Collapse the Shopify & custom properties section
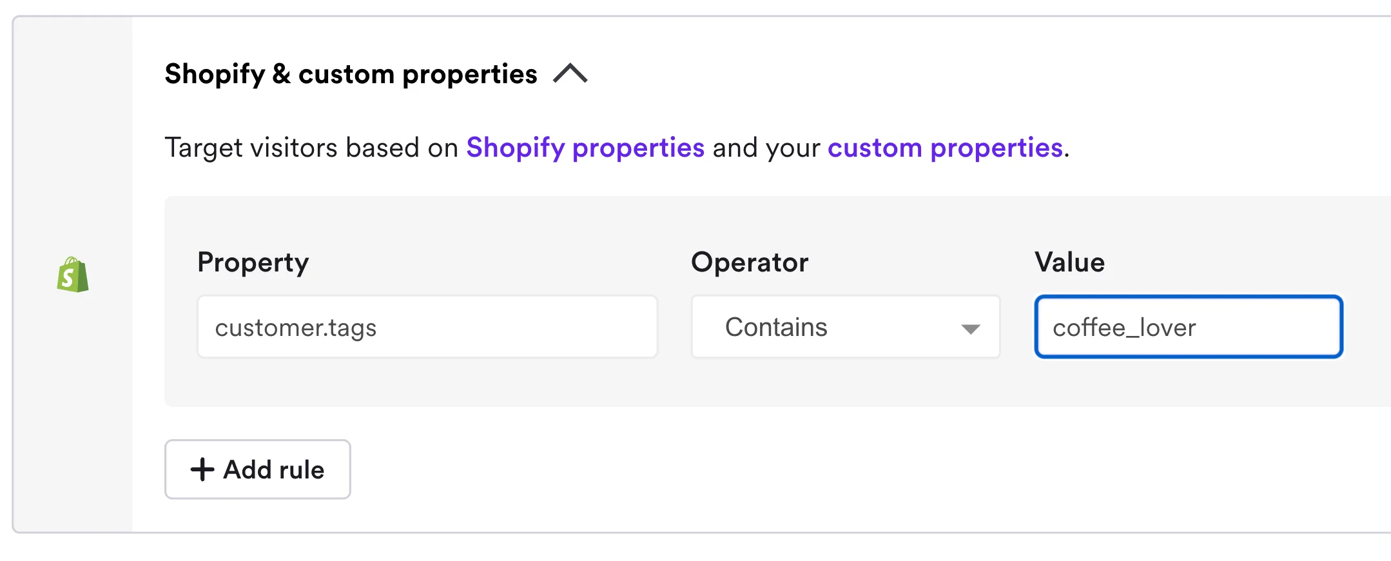 pos(570,74)
